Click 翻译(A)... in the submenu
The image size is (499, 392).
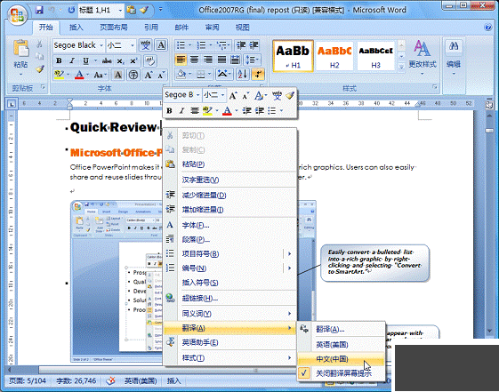click(341, 330)
